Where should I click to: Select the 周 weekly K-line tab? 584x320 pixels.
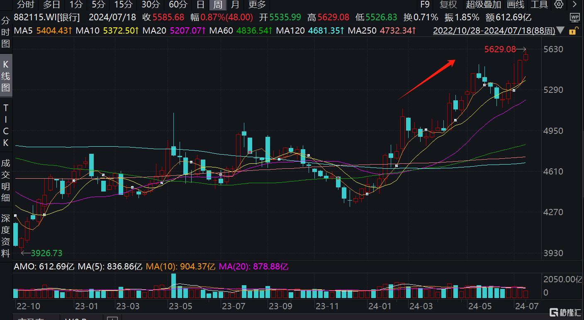click(218, 5)
